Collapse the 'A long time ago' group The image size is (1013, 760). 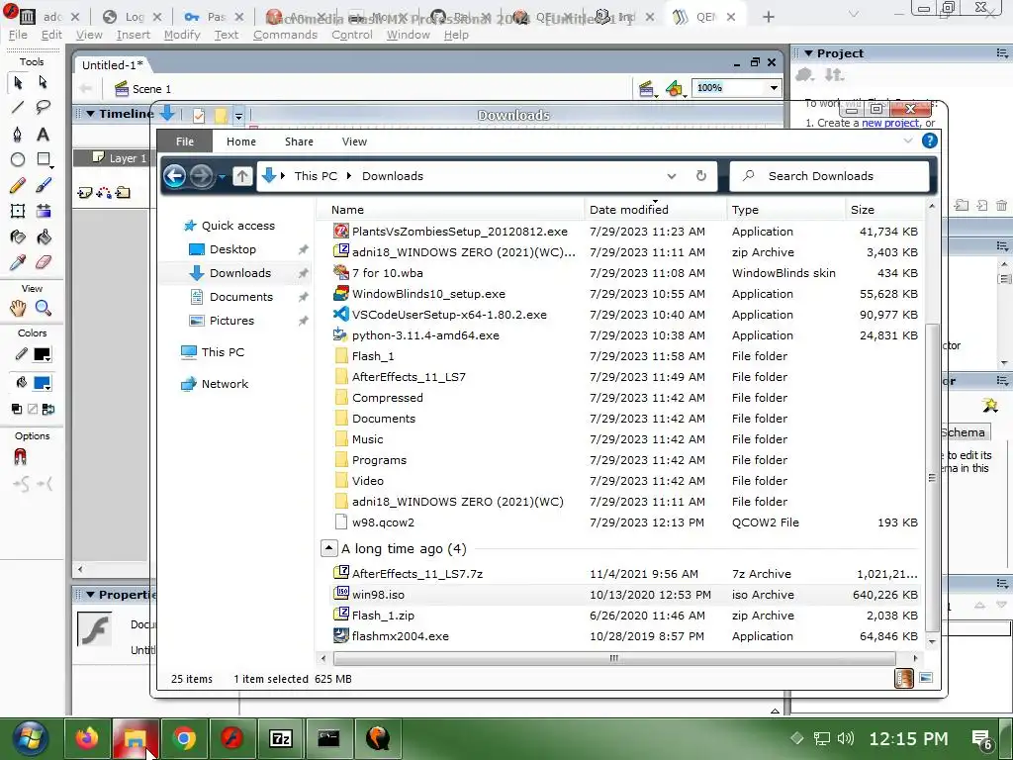[x=328, y=548]
